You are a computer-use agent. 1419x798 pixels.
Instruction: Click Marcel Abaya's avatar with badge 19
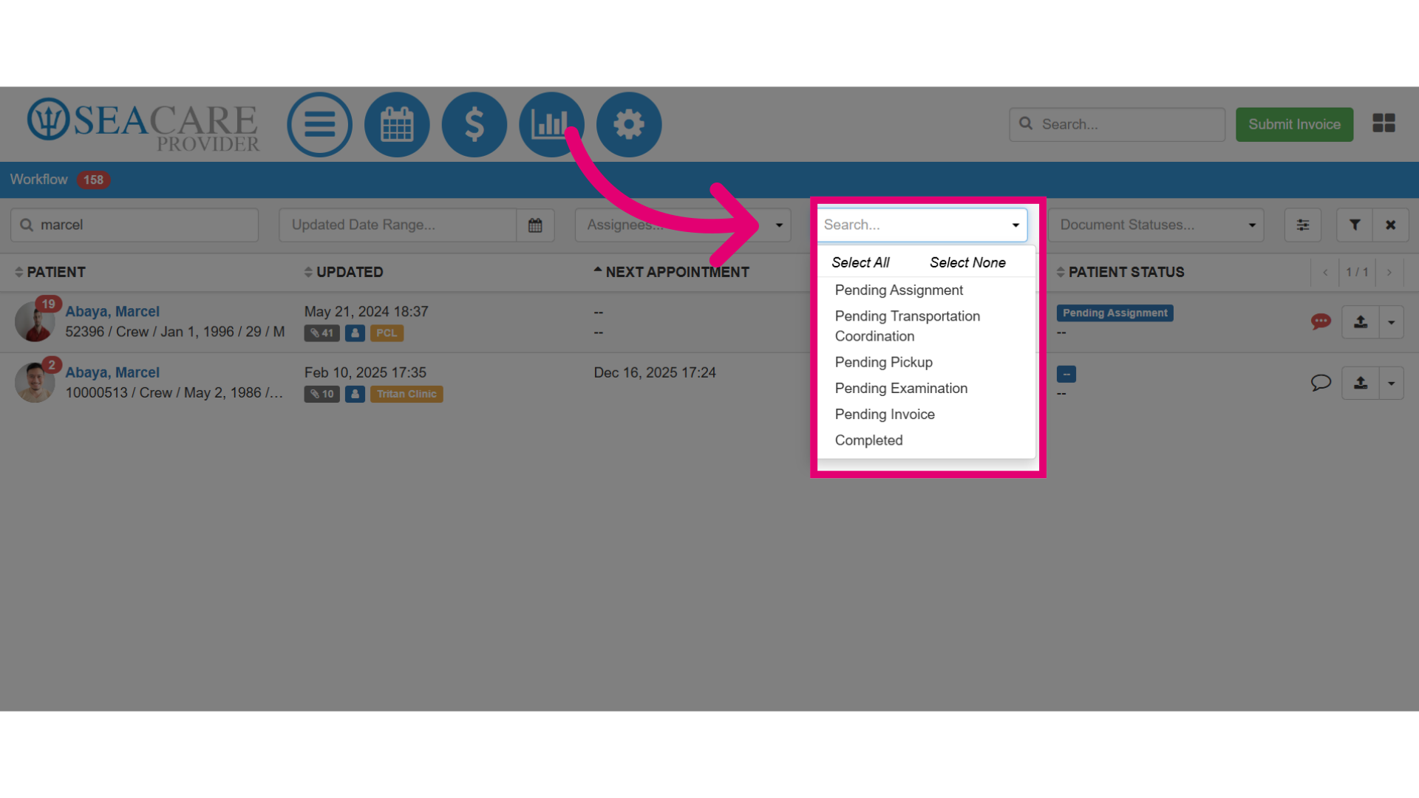(x=35, y=321)
